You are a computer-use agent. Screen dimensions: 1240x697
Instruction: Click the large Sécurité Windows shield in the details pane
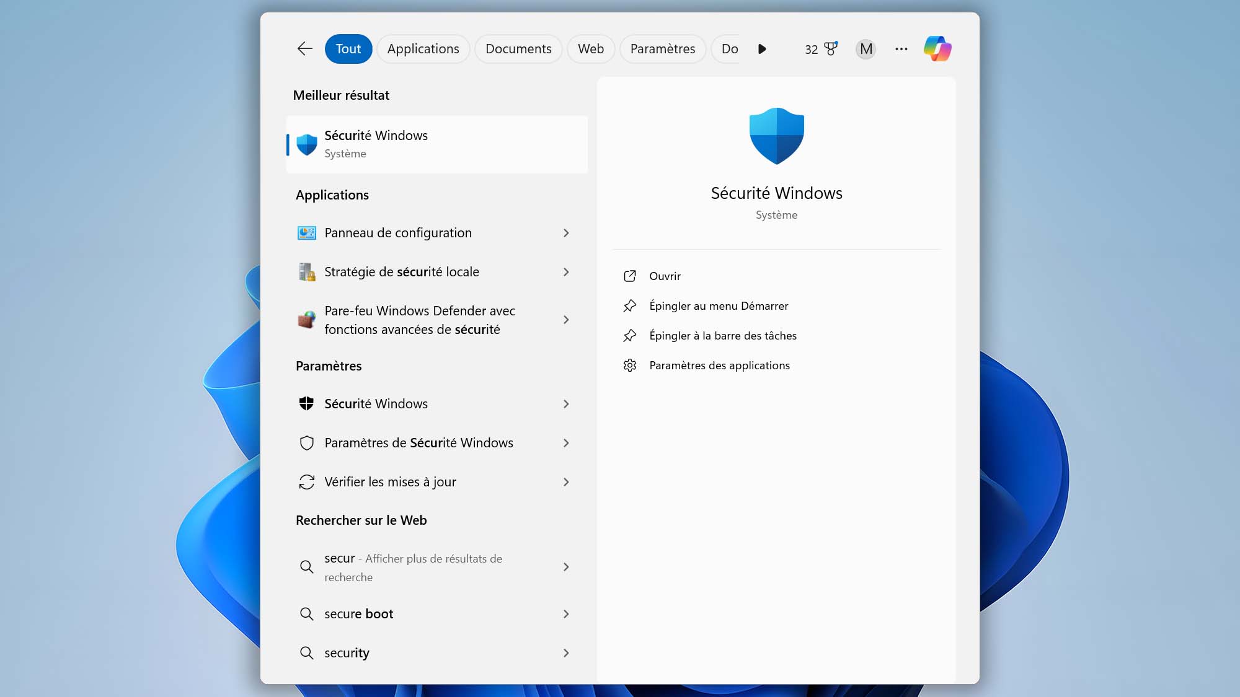point(776,136)
